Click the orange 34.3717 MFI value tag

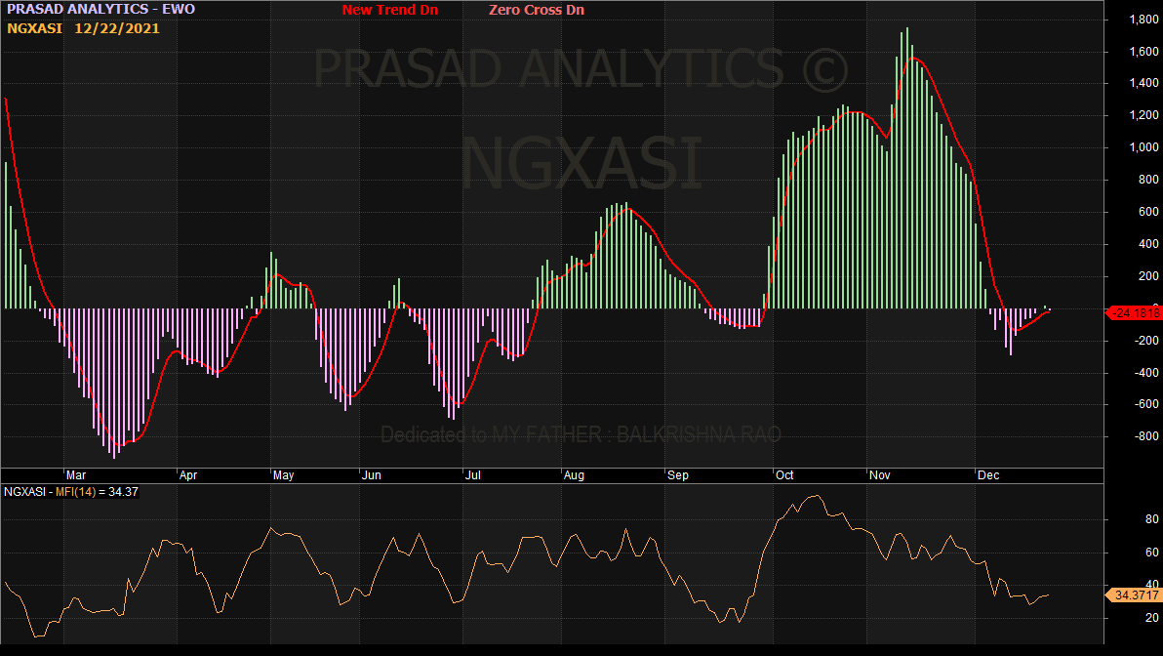click(1135, 594)
